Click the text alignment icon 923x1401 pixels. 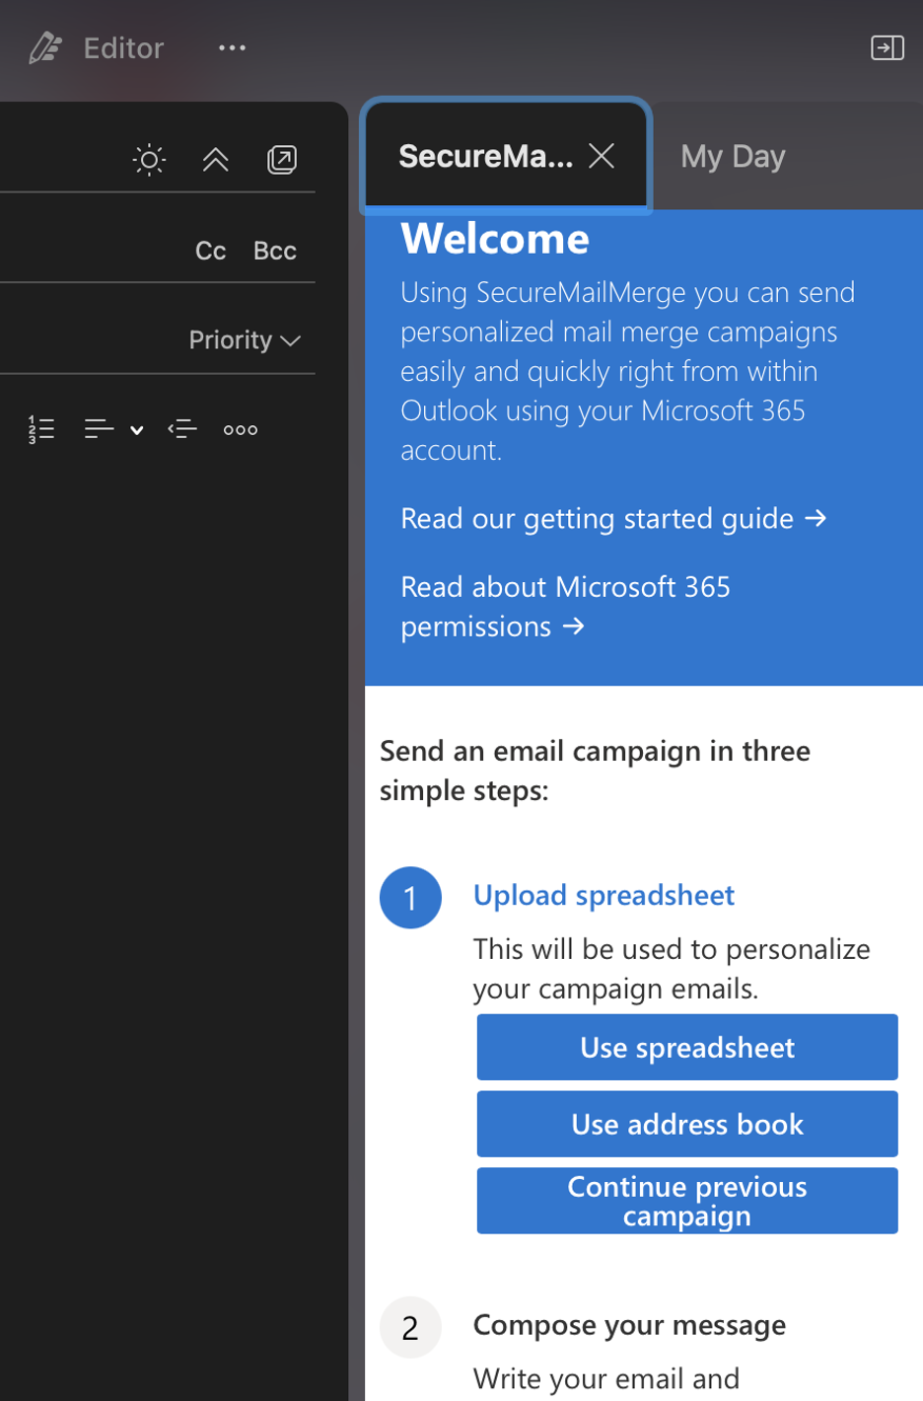100,429
